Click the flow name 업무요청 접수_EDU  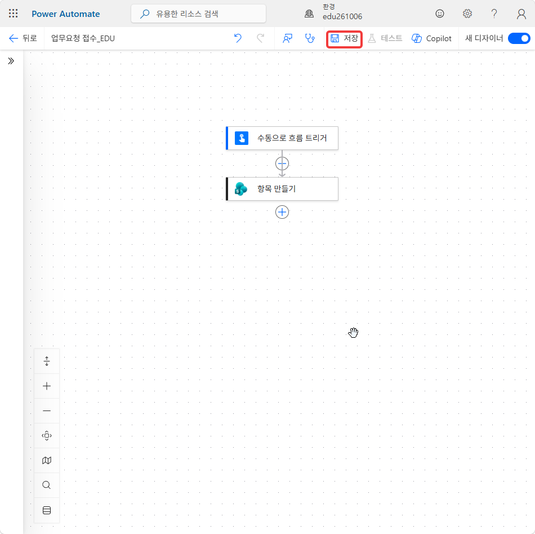click(x=83, y=38)
